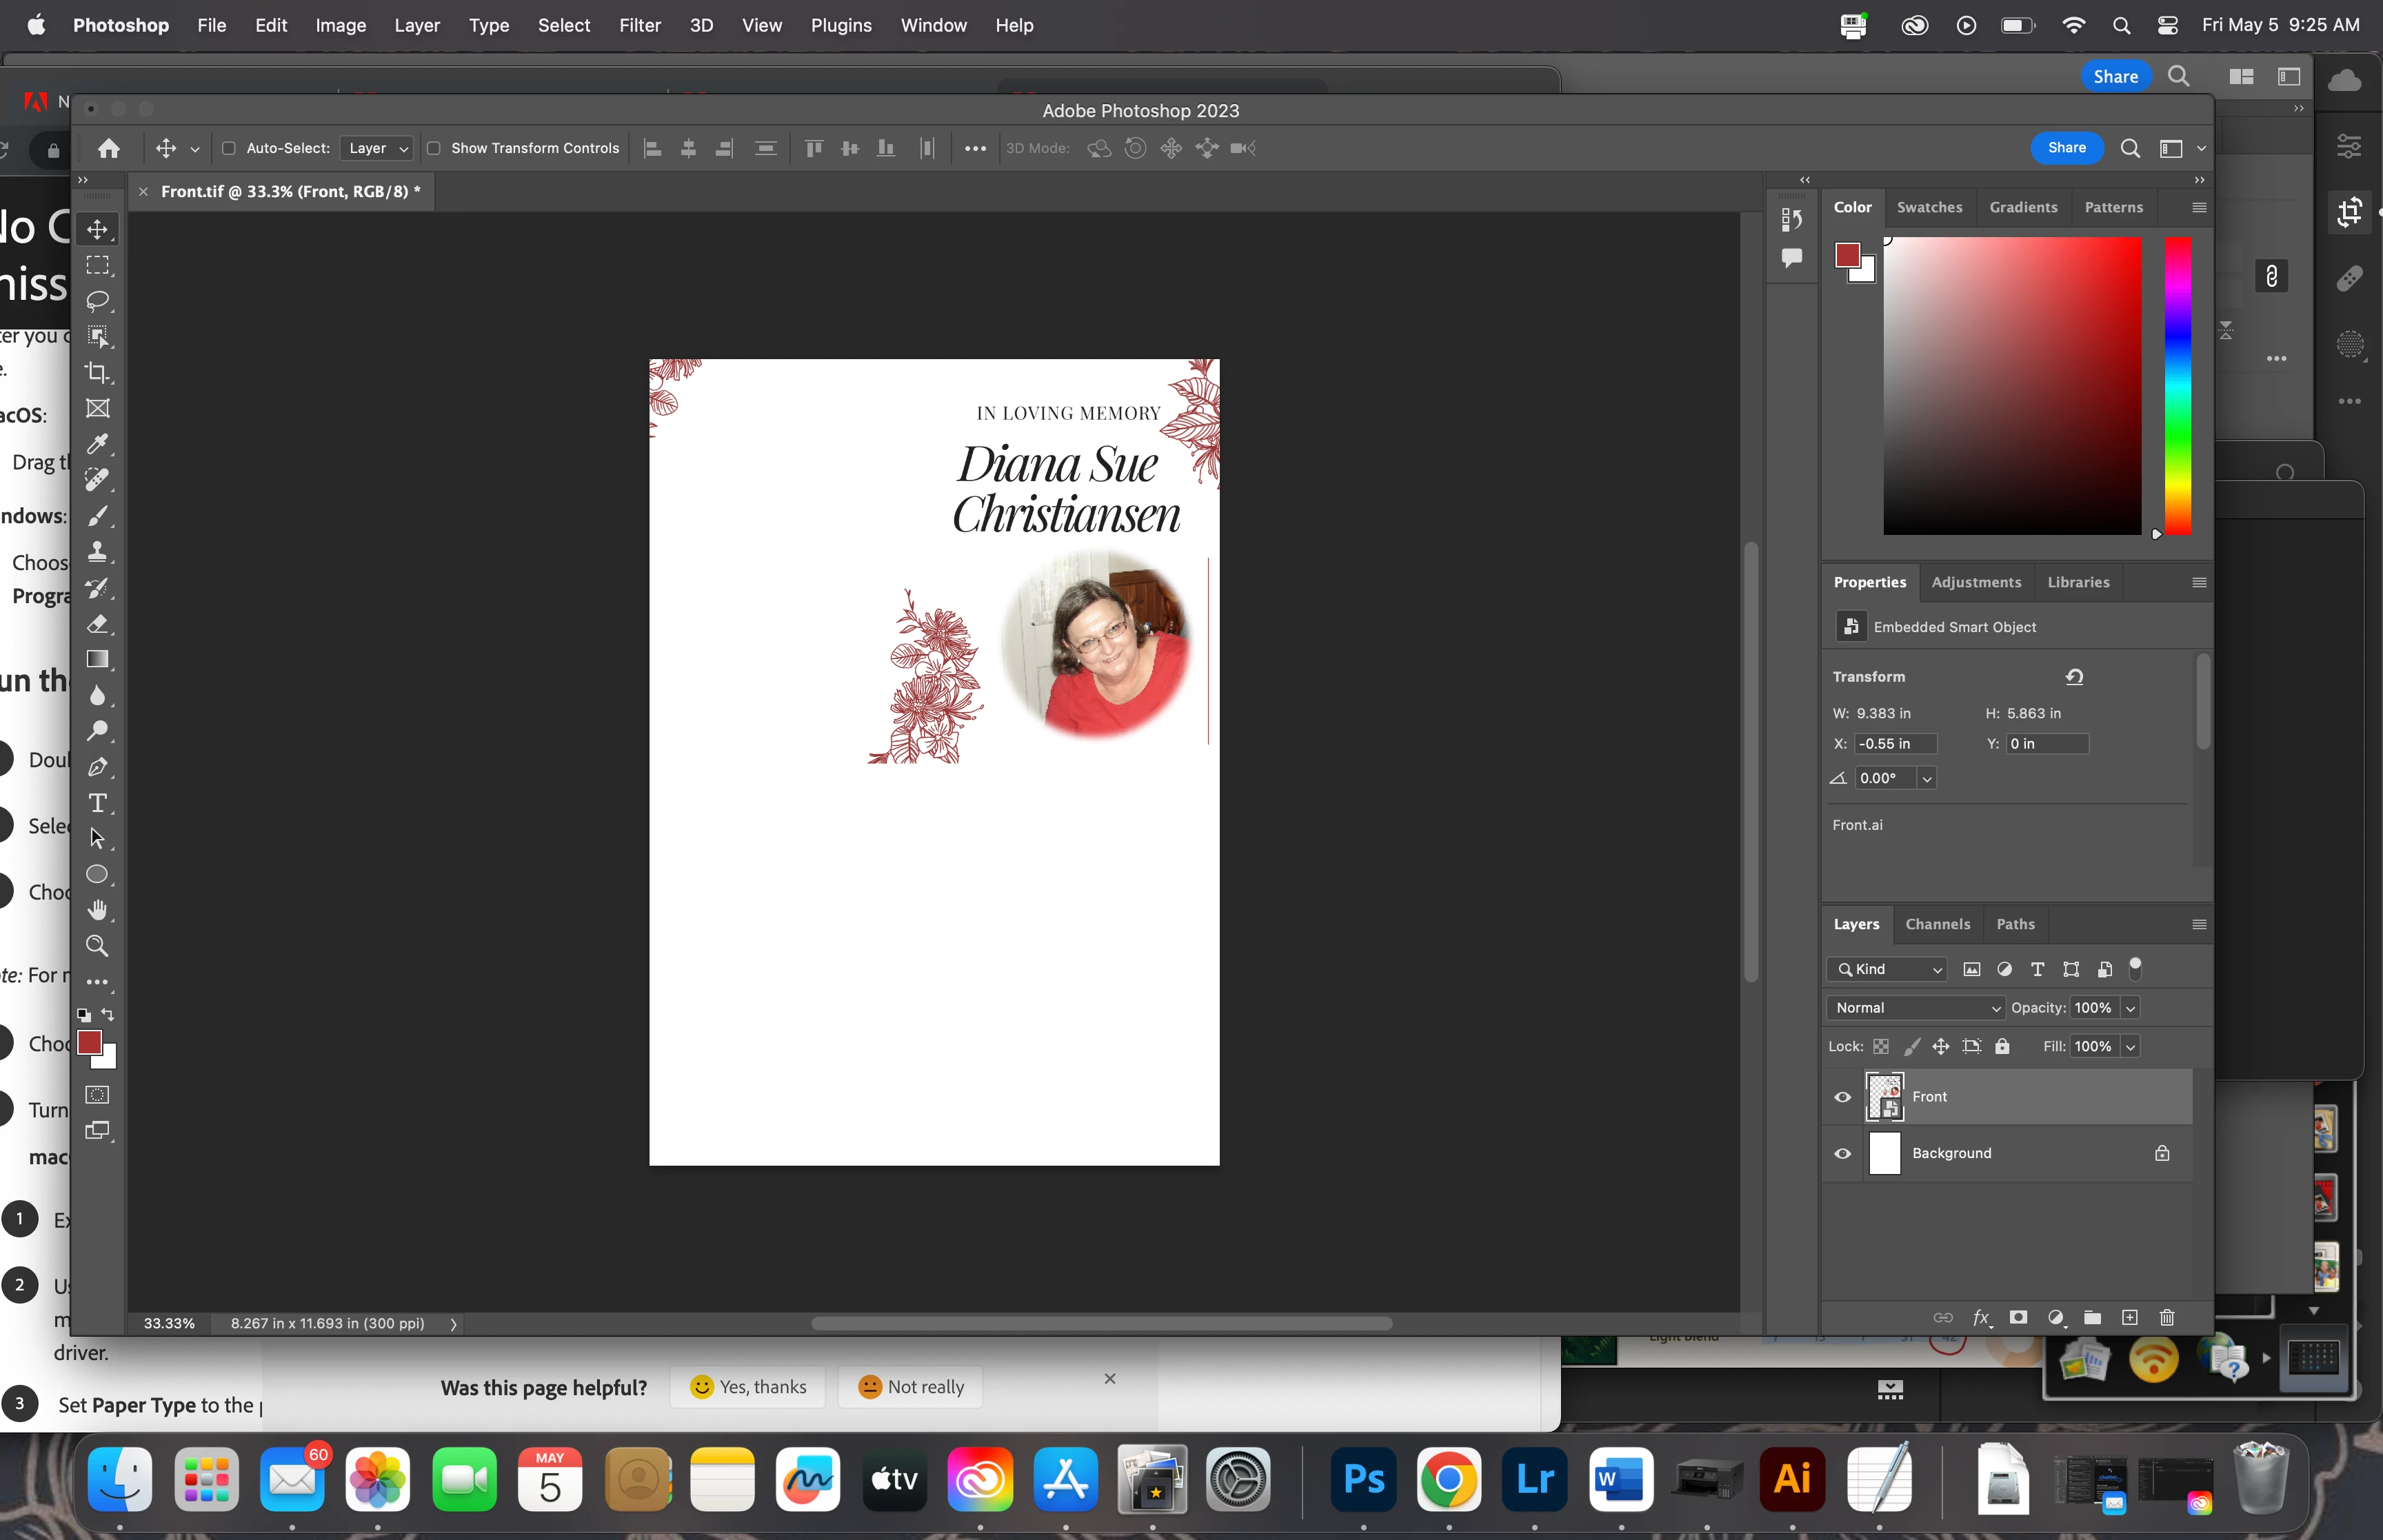Select the Clone Stamp tool
The height and width of the screenshot is (1540, 2383).
pos(97,551)
